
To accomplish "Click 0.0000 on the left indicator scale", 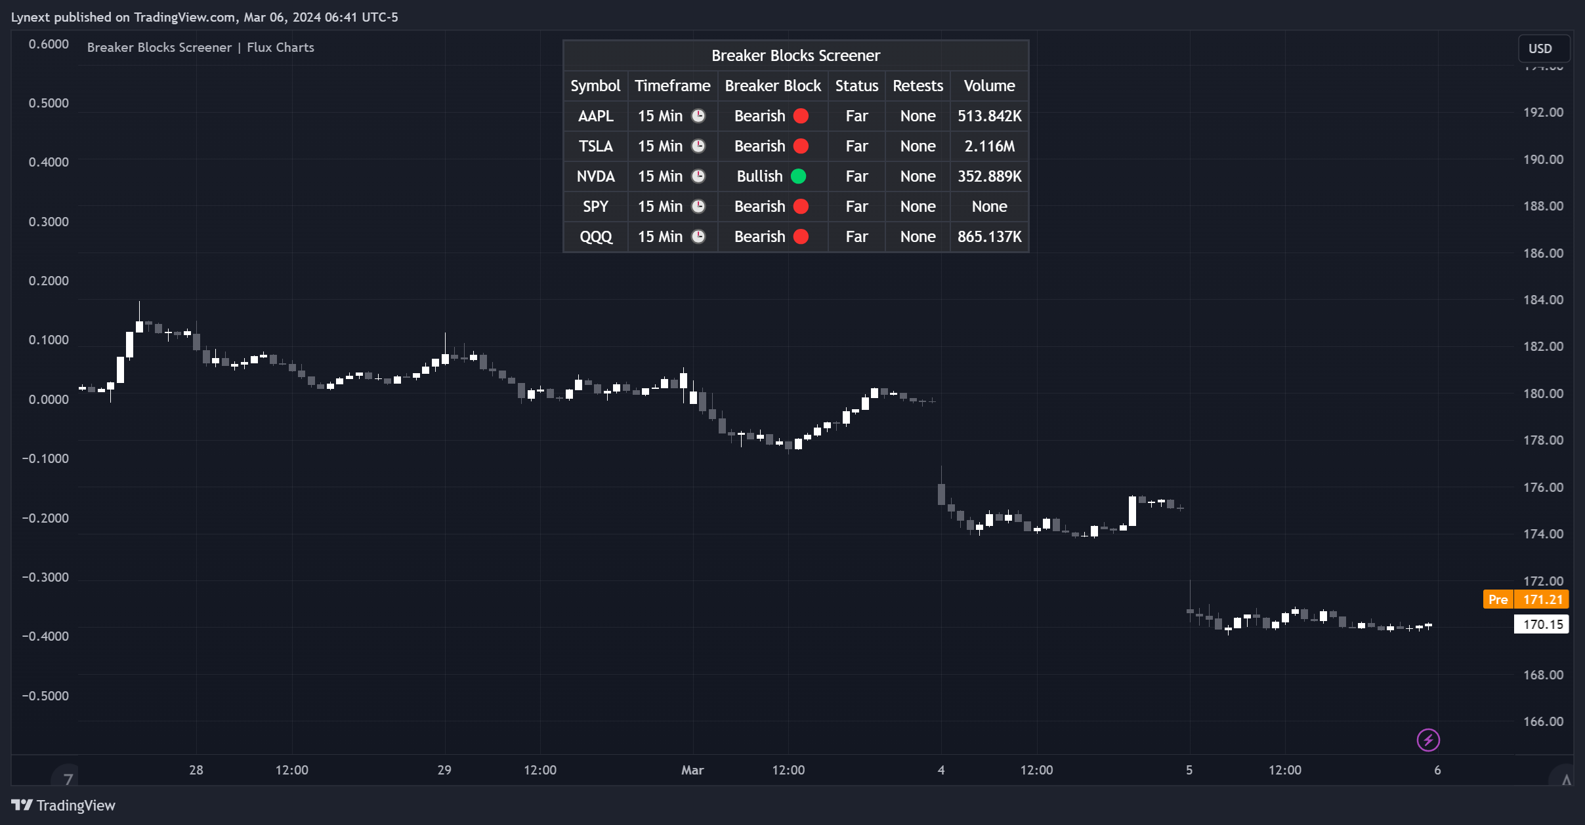I will tap(49, 399).
